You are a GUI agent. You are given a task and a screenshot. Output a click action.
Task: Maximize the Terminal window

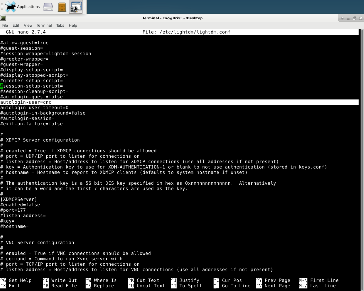tap(354, 18)
